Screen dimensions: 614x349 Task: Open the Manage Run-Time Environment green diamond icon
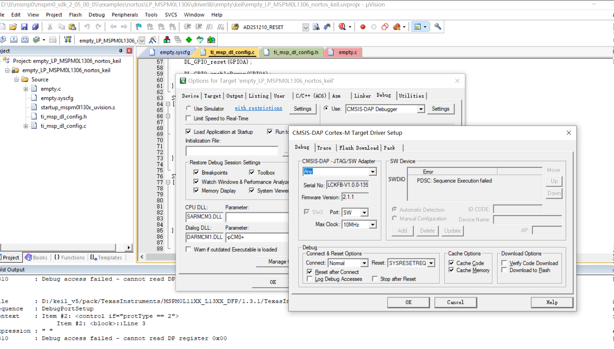click(x=189, y=40)
